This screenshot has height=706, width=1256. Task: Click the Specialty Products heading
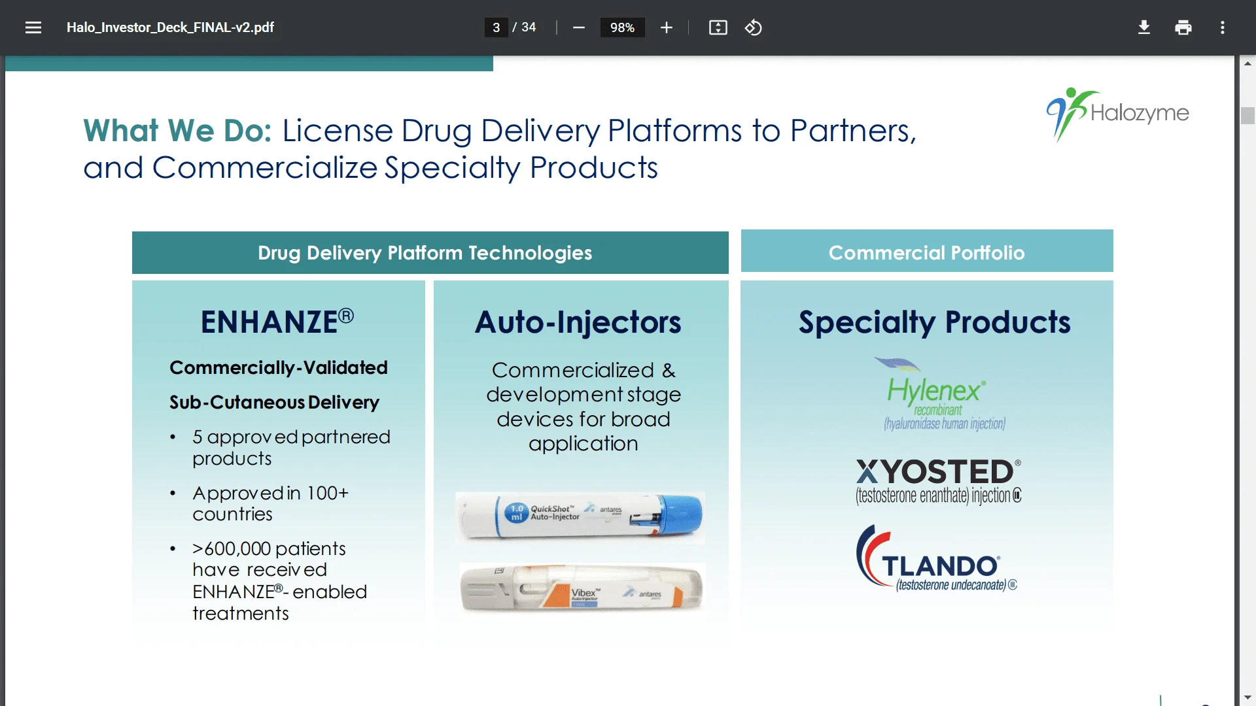pyautogui.click(x=934, y=322)
